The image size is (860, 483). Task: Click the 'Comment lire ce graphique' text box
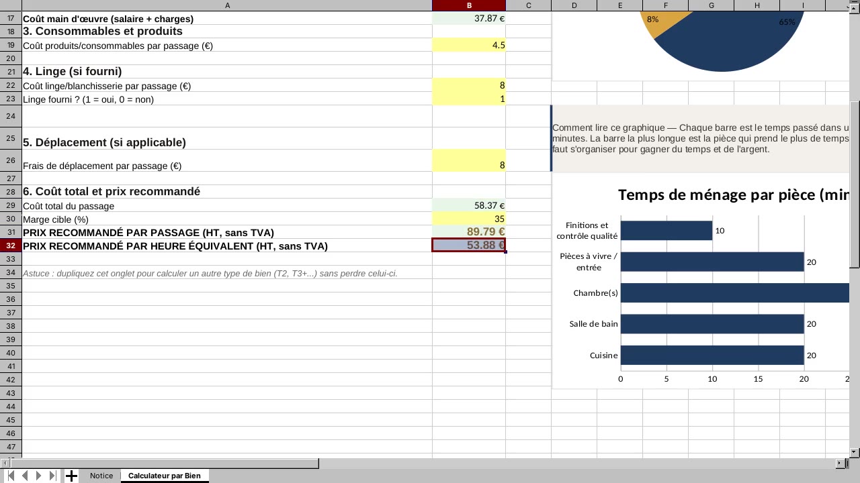701,138
